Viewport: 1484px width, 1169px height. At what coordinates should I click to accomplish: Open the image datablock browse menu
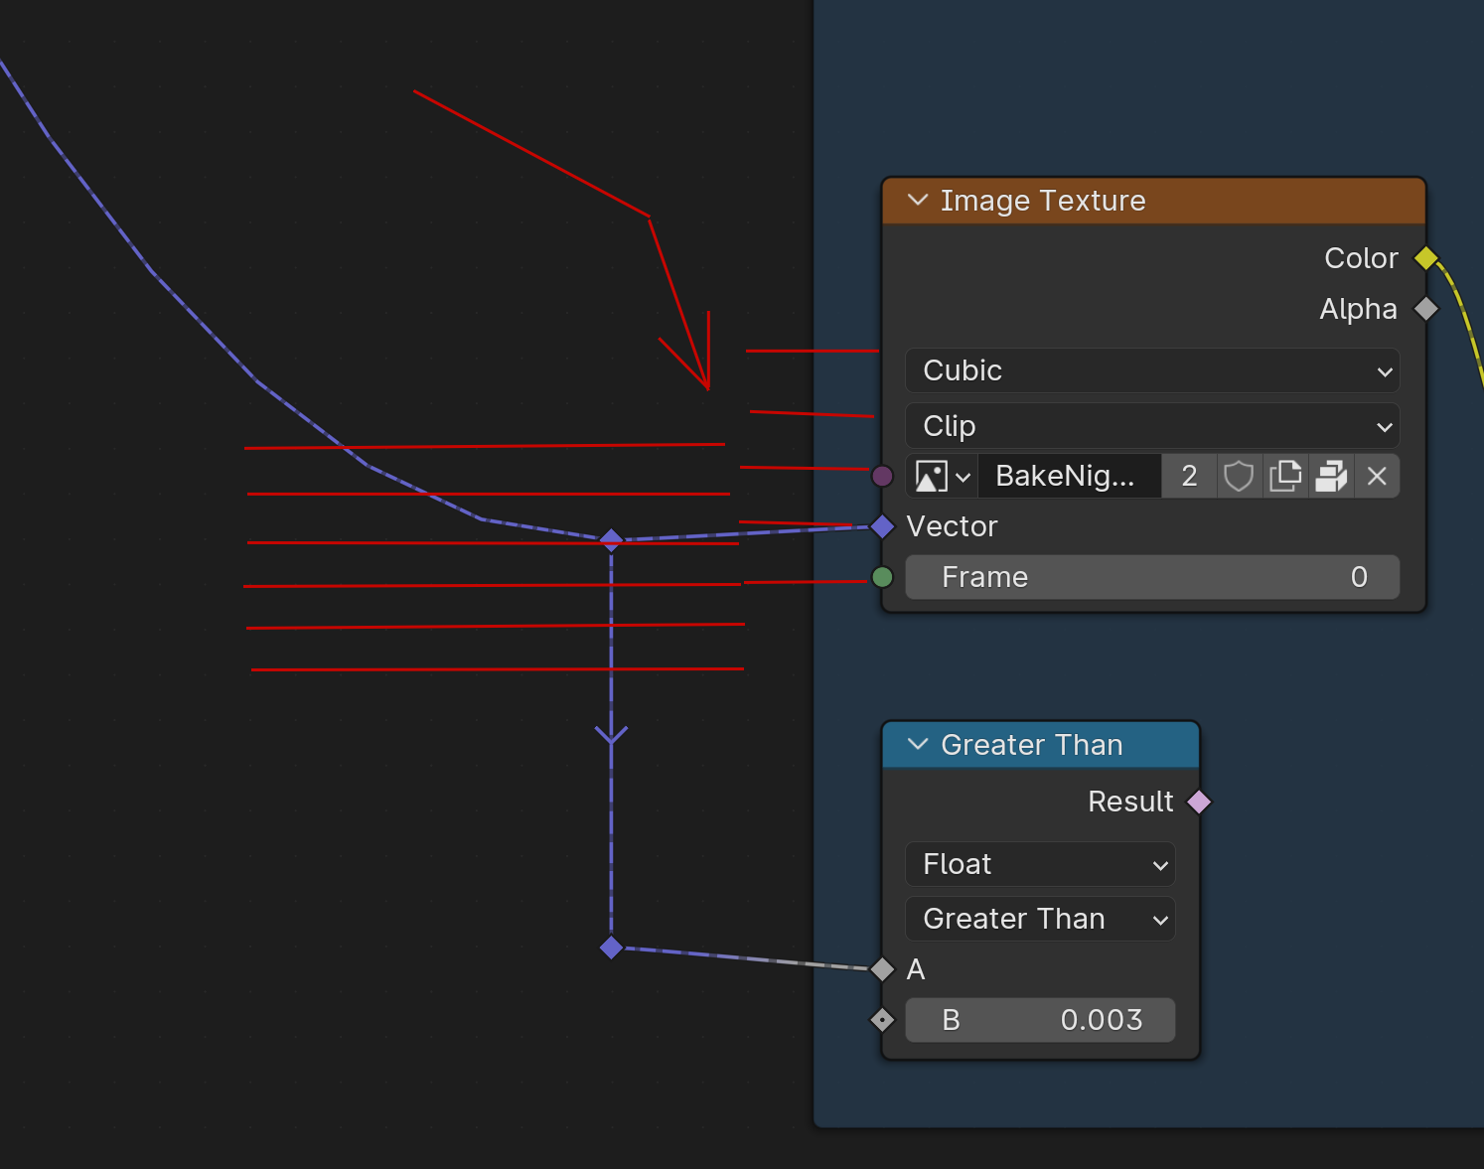click(942, 477)
